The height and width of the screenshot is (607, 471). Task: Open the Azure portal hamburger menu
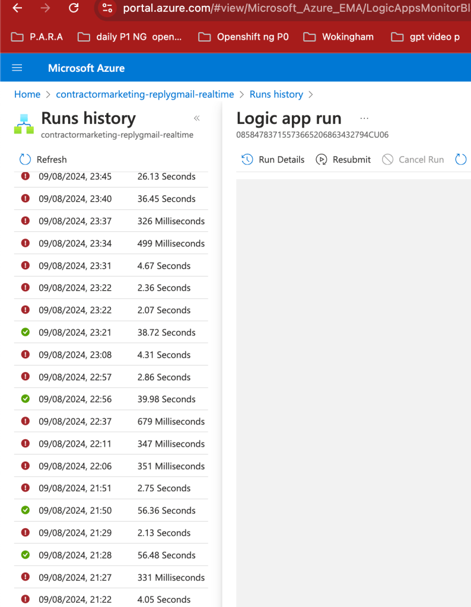pos(17,68)
